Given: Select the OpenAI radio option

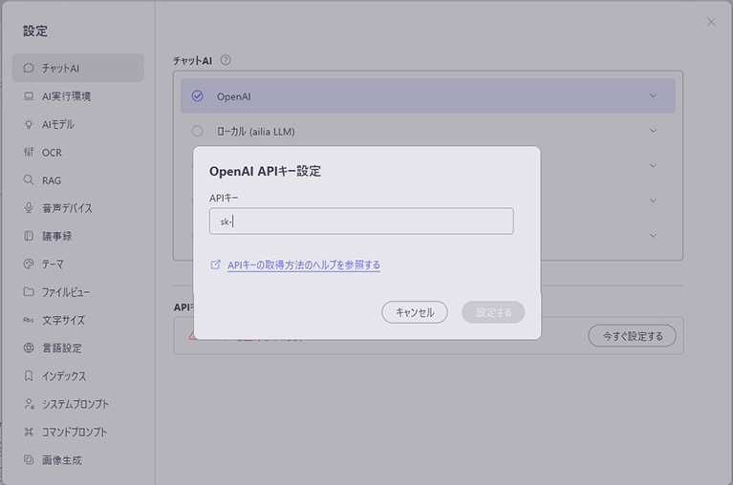Looking at the screenshot, I should pyautogui.click(x=198, y=96).
